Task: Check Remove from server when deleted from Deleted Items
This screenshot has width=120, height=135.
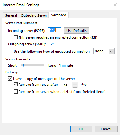Action: click(x=15, y=92)
